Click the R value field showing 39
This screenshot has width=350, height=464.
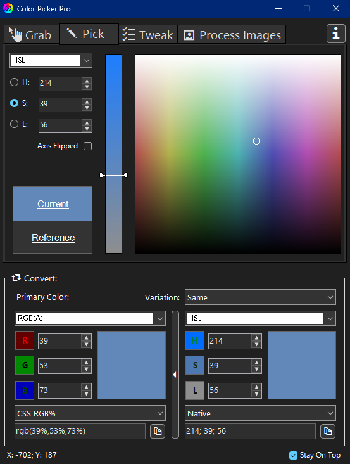59,340
